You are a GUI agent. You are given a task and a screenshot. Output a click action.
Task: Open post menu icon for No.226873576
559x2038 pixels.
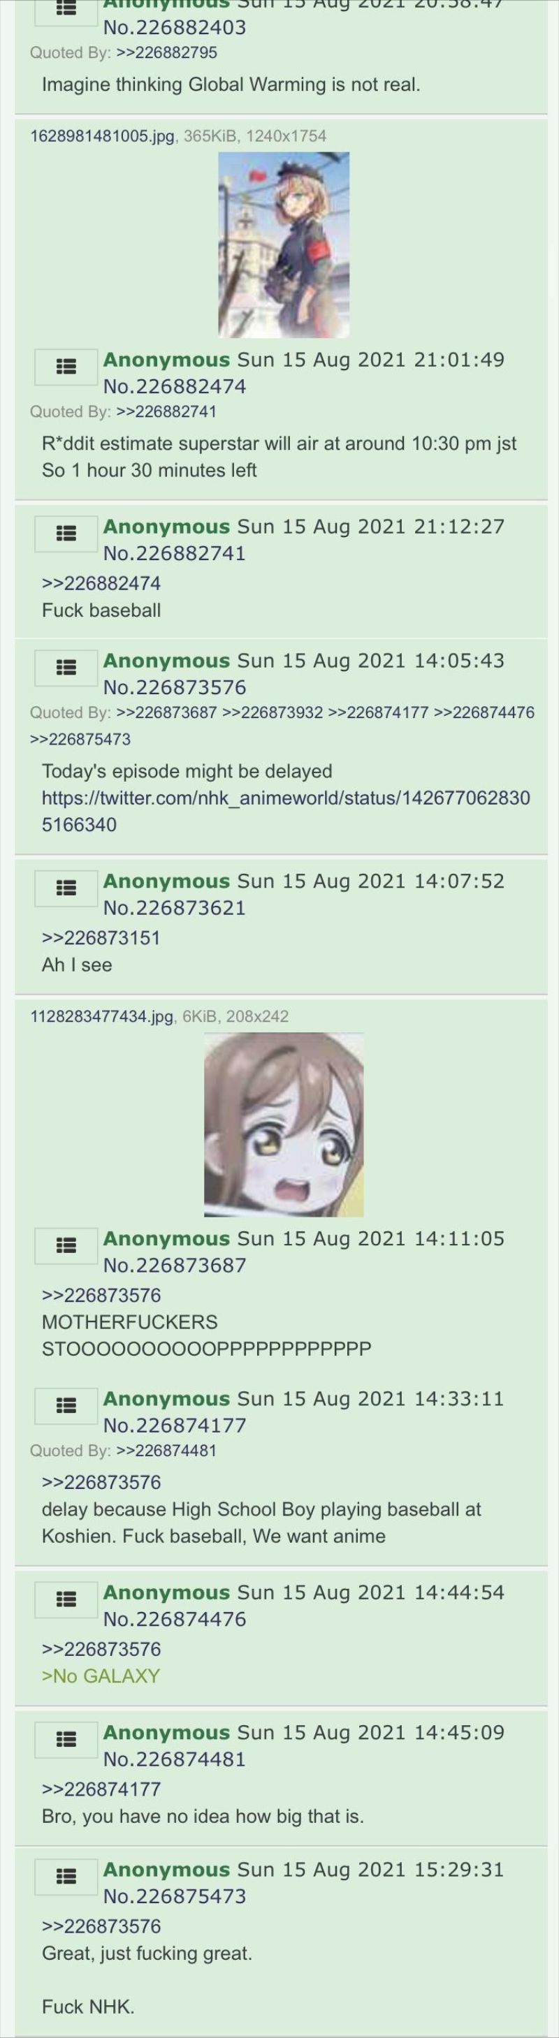[66, 668]
